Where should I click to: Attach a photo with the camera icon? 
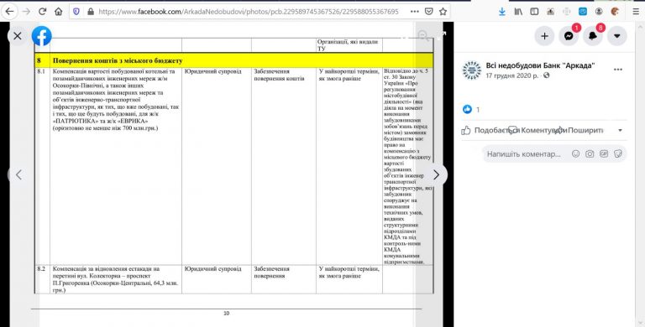point(590,153)
